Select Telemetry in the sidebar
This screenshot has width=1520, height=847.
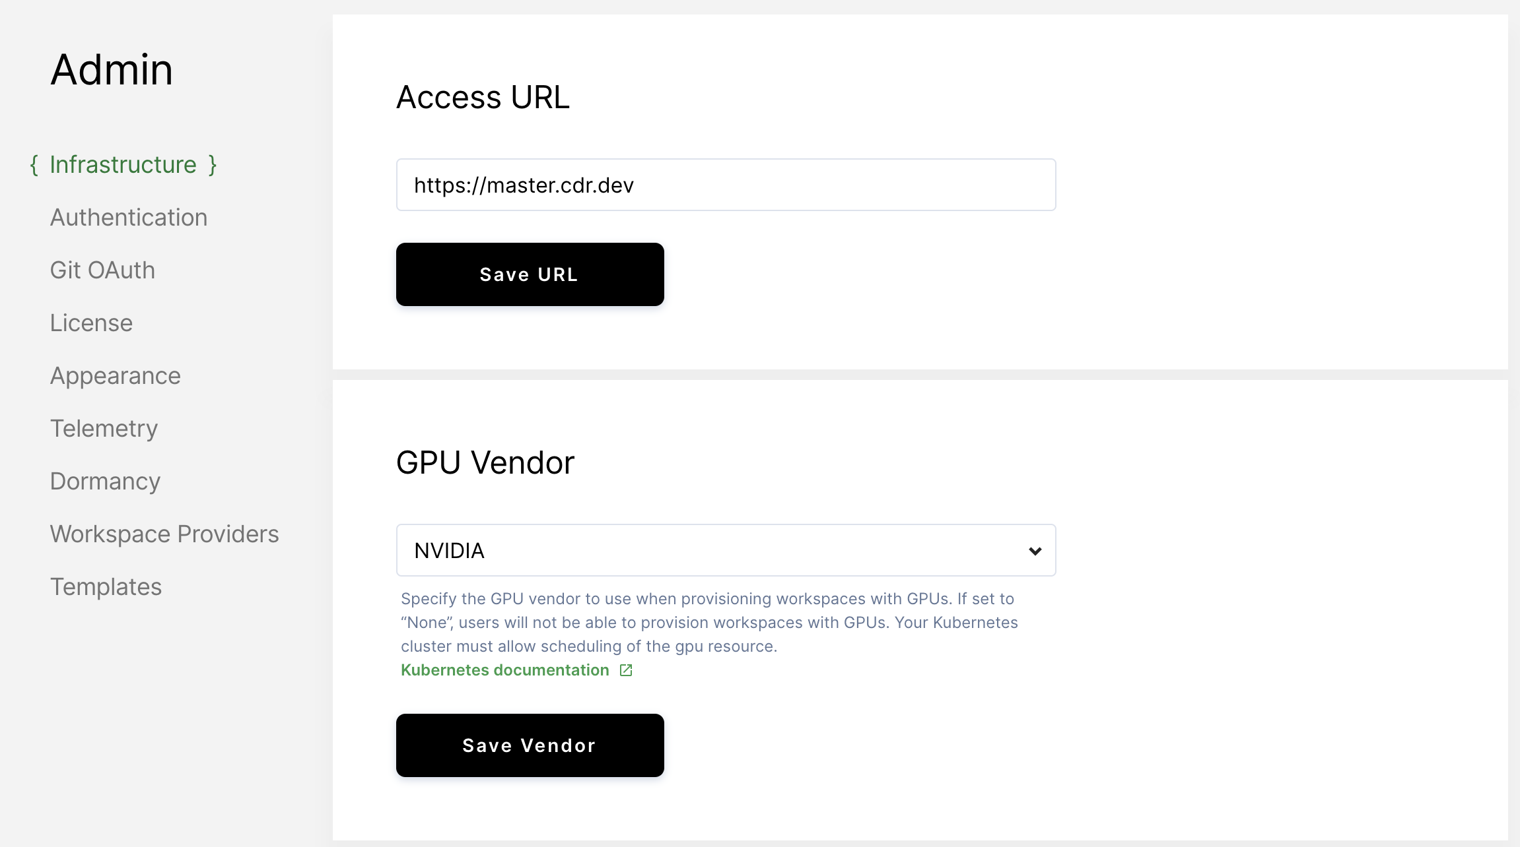pos(104,429)
